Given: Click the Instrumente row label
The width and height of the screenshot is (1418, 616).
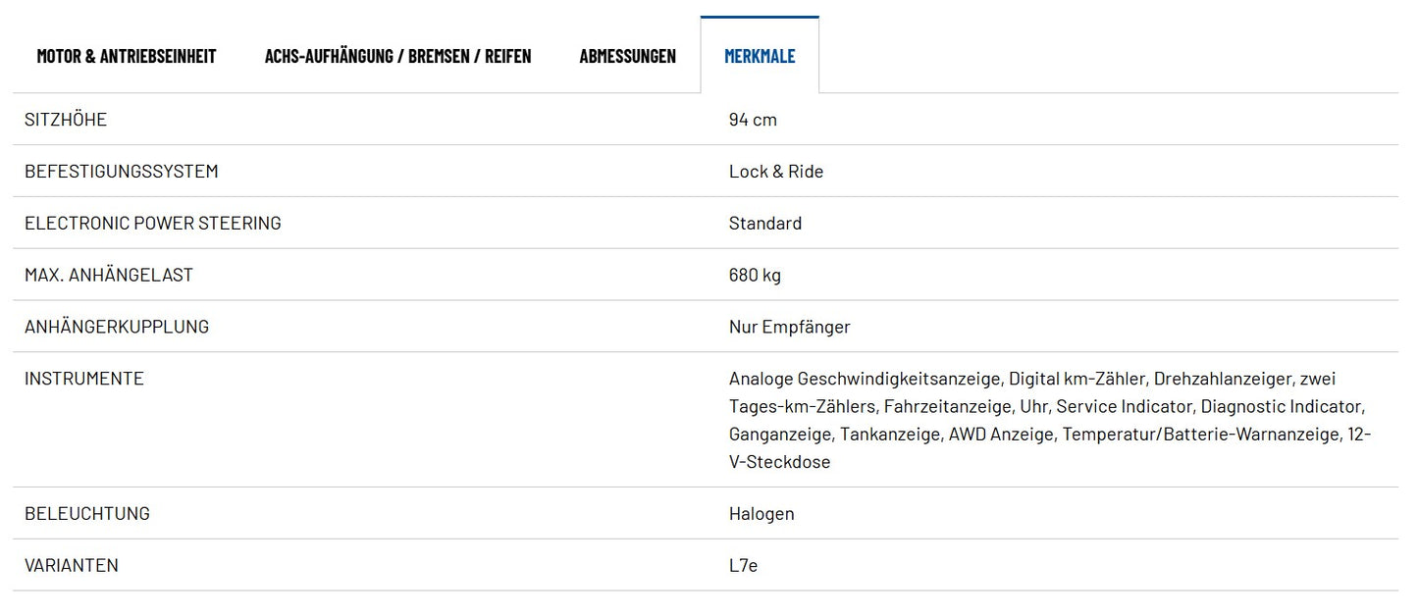Looking at the screenshot, I should pos(84,379).
